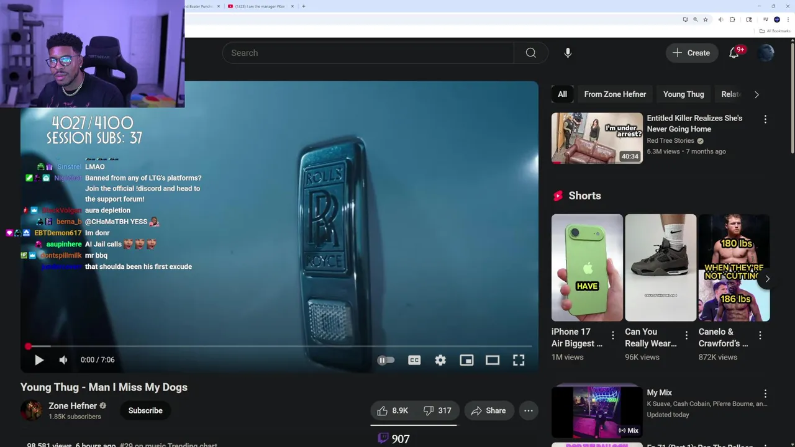795x447 pixels.
Task: Switch to miniplayer mode
Action: click(466, 360)
